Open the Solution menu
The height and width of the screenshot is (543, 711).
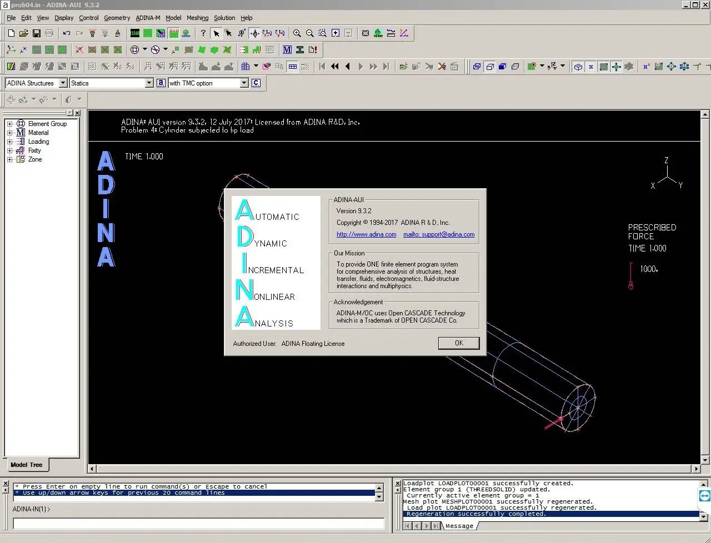click(x=224, y=18)
